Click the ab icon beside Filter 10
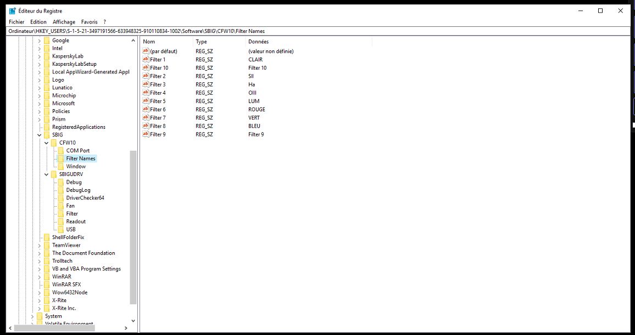635x335 pixels. [x=146, y=67]
